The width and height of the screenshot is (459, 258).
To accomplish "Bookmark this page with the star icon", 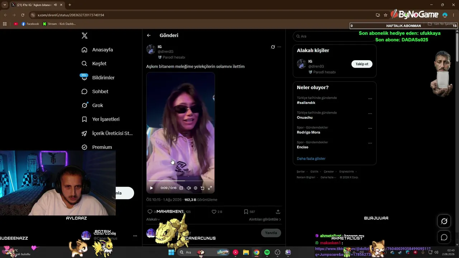I will (x=385, y=15).
